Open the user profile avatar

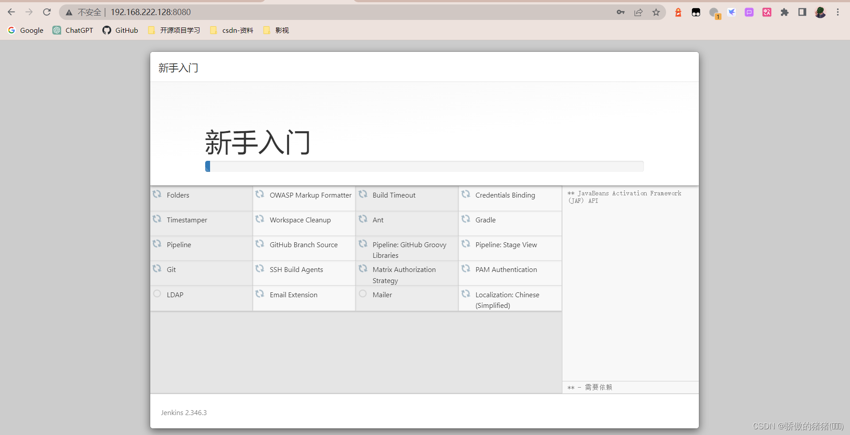point(820,12)
